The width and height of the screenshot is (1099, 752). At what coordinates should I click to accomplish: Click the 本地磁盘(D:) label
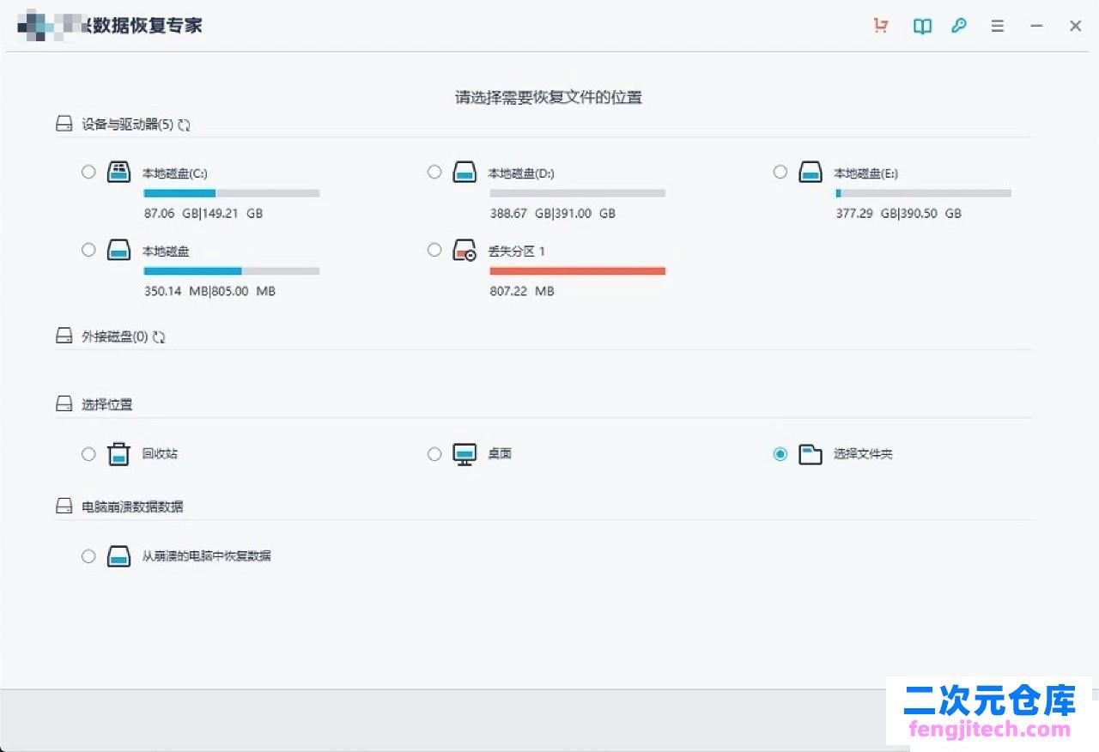pos(521,173)
